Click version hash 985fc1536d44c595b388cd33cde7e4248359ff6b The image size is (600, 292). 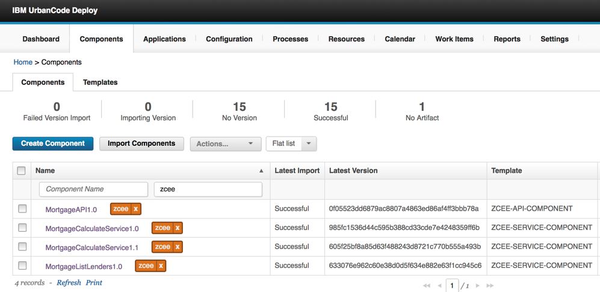[404, 228]
